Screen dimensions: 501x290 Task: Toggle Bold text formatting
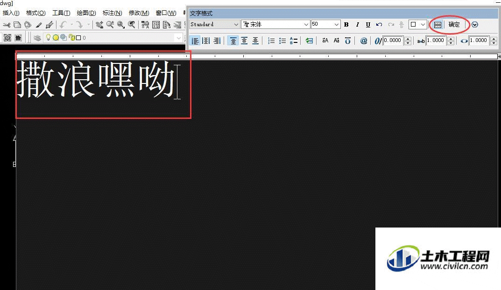346,25
